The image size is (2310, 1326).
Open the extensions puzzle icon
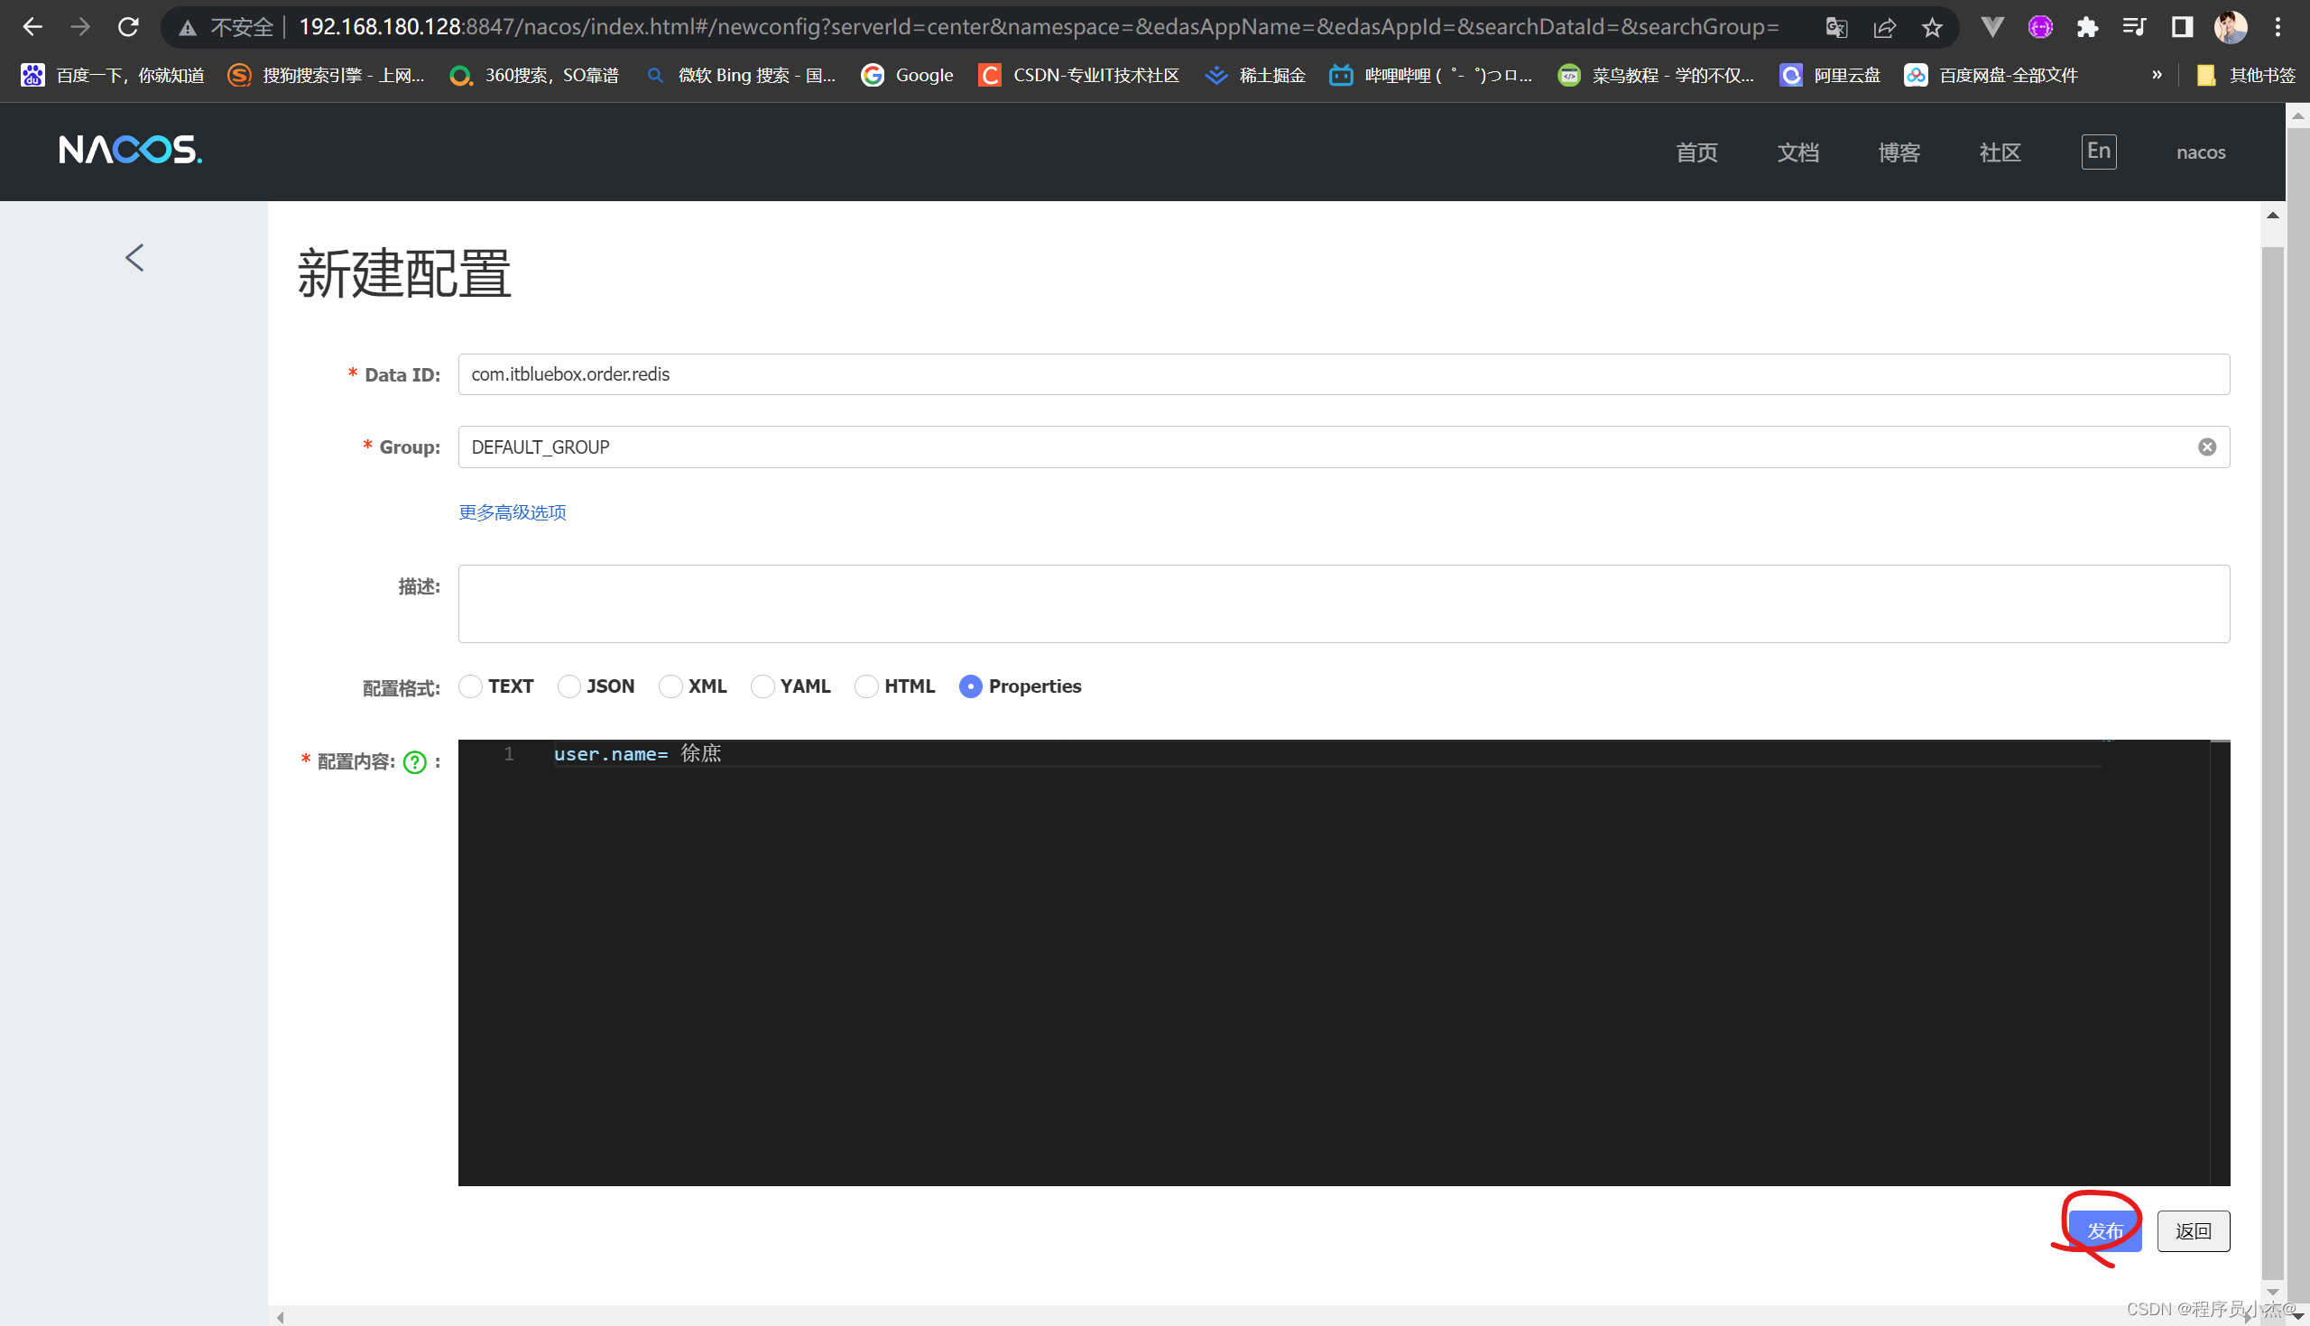[2087, 27]
